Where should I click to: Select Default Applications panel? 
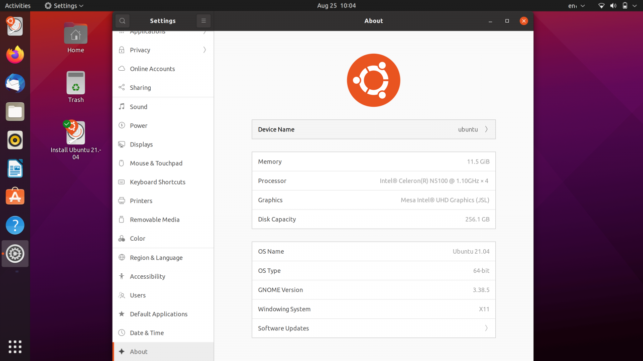(163, 314)
